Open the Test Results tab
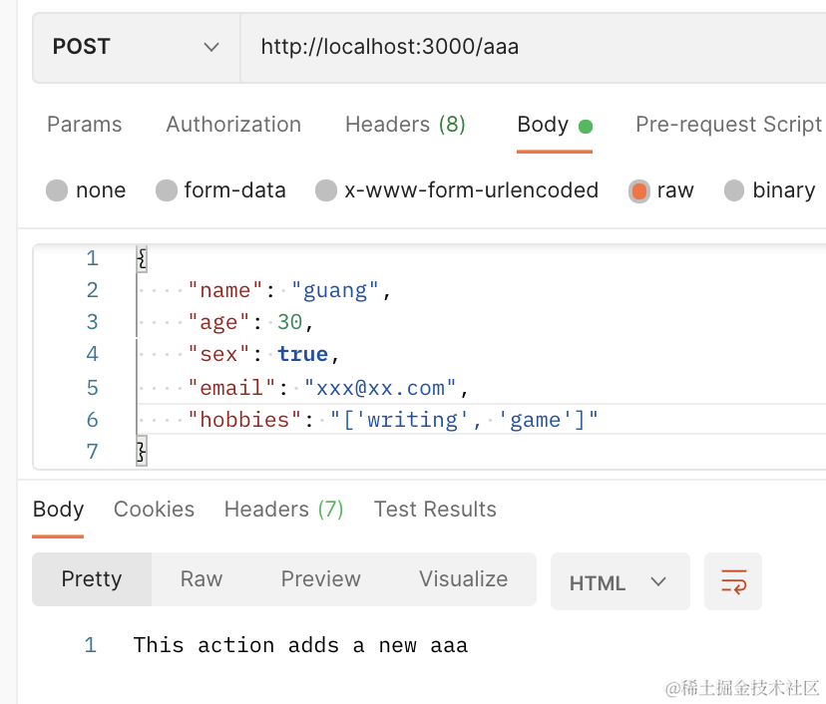The width and height of the screenshot is (826, 704). [x=435, y=510]
